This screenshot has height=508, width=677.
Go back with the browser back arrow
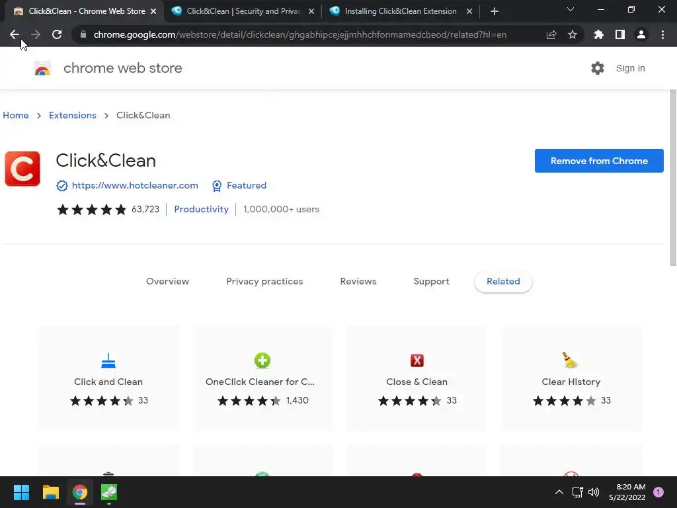click(15, 34)
